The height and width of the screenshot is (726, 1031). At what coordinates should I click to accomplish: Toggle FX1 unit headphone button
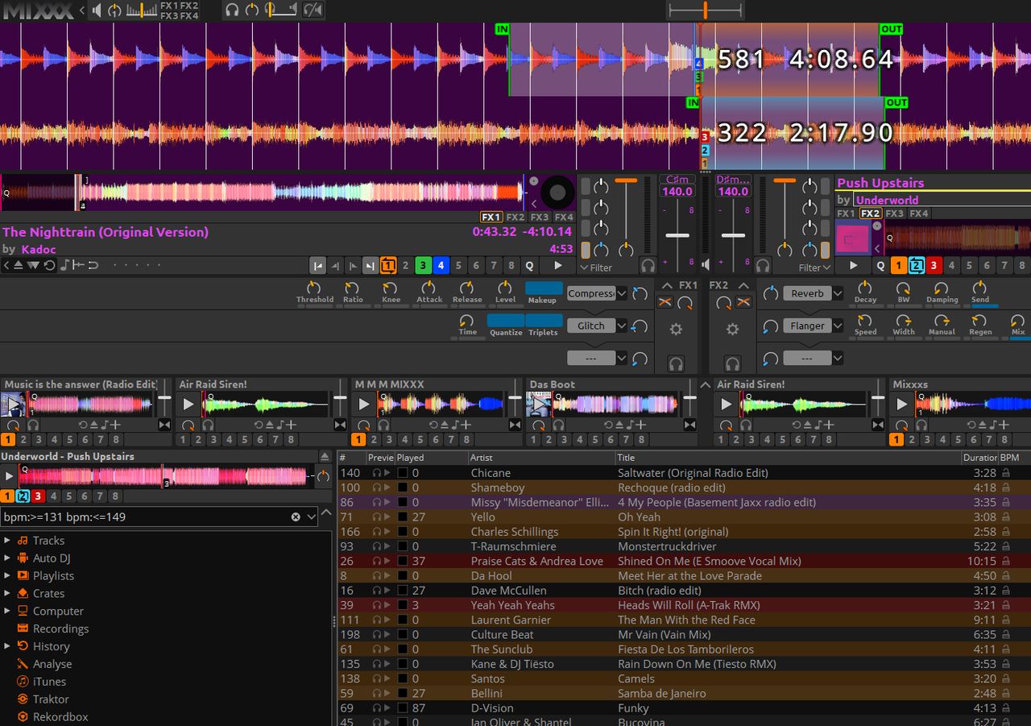[x=676, y=363]
